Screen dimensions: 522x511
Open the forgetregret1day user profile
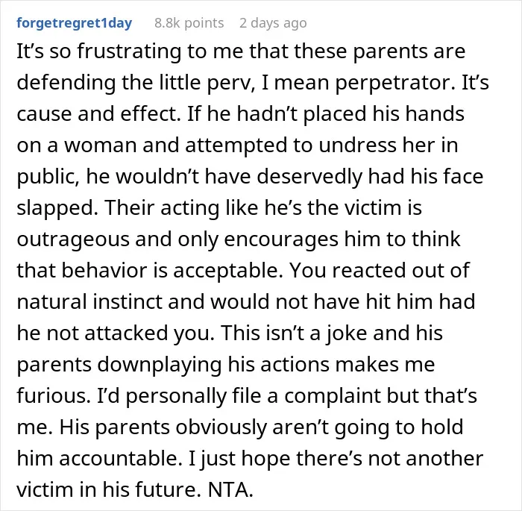[x=75, y=23]
